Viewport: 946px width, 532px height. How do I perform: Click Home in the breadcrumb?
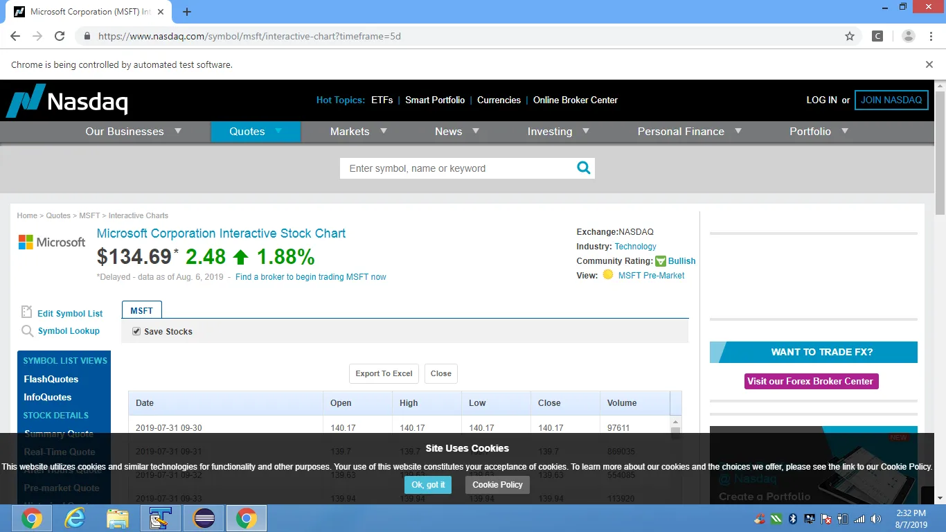coord(27,215)
